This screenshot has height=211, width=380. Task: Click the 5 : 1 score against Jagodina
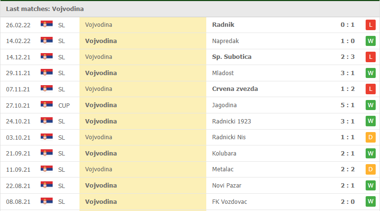click(x=347, y=105)
